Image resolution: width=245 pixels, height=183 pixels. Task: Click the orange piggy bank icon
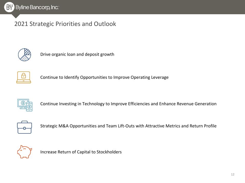(x=24, y=152)
